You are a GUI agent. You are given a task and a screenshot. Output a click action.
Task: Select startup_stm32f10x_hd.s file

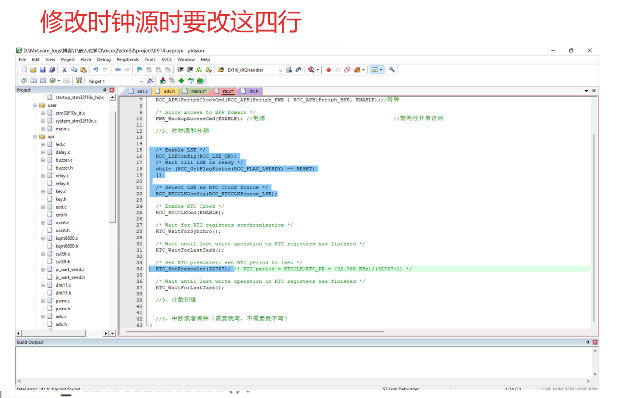[80, 98]
